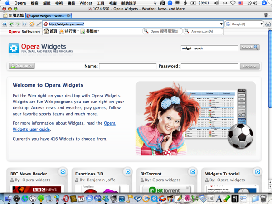This screenshot has height=204, width=272.
Task: Click the Sign up button
Action: pos(22,66)
